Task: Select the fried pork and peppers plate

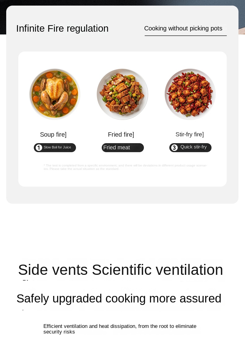Action: click(x=122, y=94)
